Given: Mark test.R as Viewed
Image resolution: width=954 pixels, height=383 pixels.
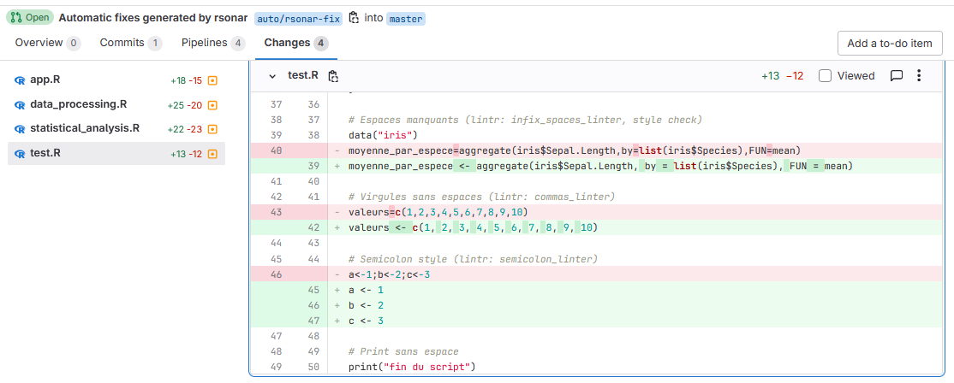Looking at the screenshot, I should pyautogui.click(x=825, y=76).
